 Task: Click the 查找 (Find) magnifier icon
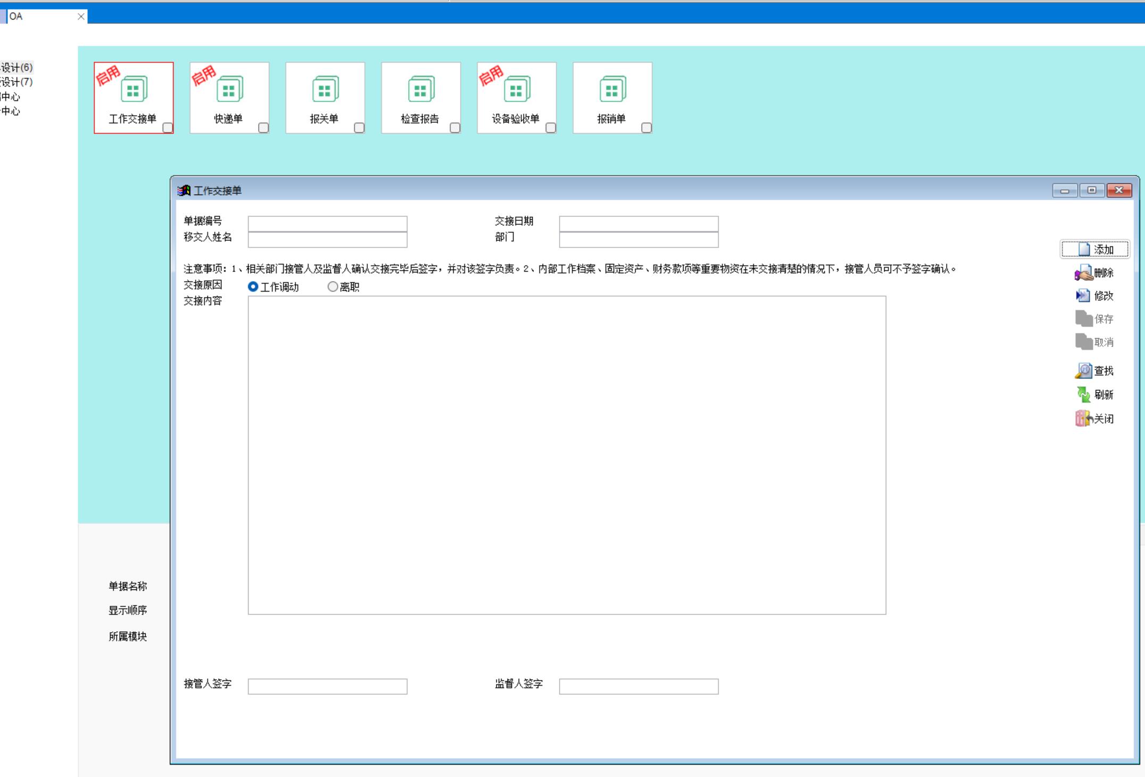pos(1084,371)
